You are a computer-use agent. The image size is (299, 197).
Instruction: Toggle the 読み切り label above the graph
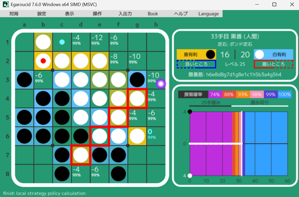tap(260, 102)
